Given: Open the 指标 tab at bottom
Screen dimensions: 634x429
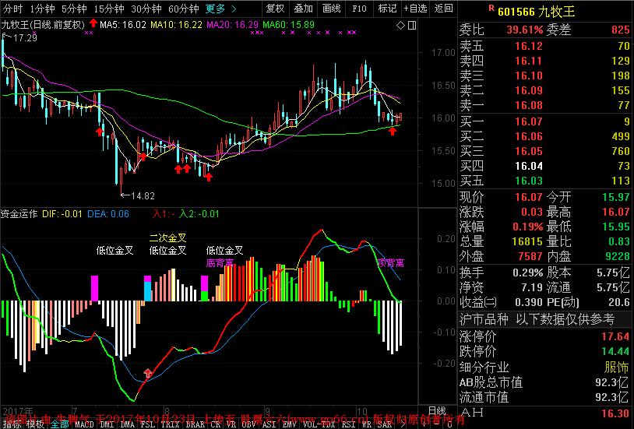Looking at the screenshot, I should [12, 424].
